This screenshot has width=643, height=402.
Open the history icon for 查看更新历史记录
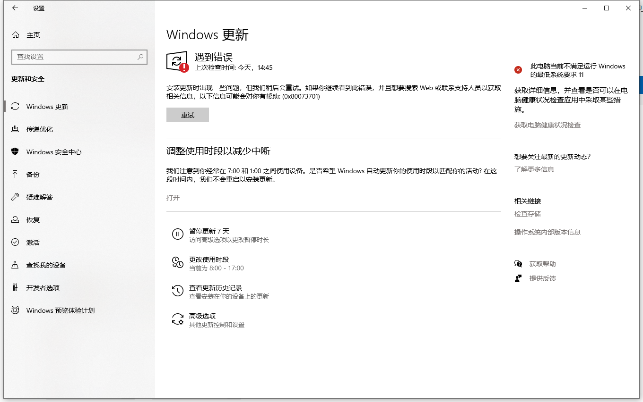pos(178,291)
